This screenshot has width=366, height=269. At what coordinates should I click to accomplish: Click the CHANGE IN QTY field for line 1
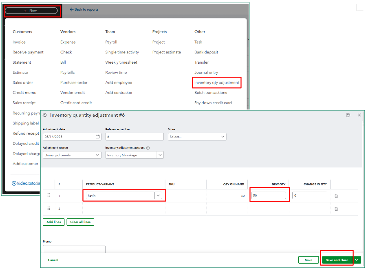pos(309,196)
